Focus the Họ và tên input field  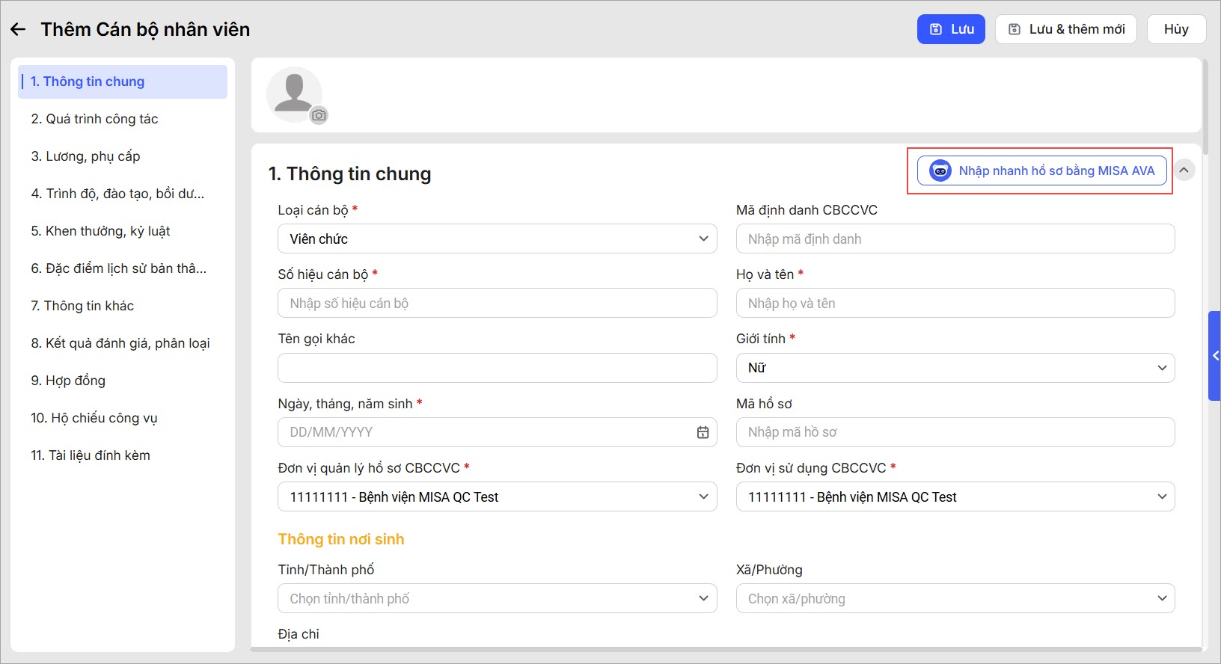pyautogui.click(x=955, y=304)
